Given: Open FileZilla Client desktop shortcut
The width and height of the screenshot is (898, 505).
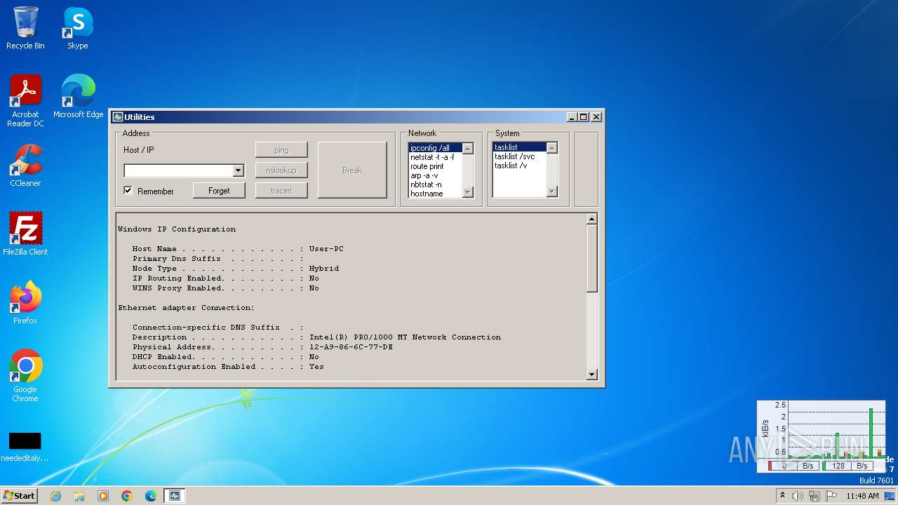Looking at the screenshot, I should 25,234.
